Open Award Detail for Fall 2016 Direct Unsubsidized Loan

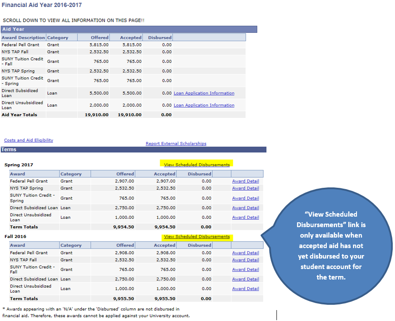pyautogui.click(x=245, y=289)
